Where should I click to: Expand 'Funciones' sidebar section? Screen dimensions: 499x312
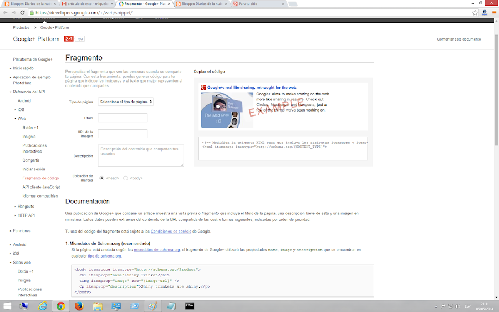(22, 231)
